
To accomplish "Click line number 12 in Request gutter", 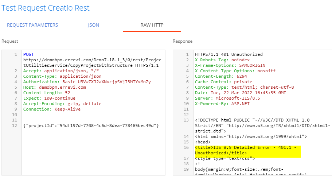I will click(15, 126).
